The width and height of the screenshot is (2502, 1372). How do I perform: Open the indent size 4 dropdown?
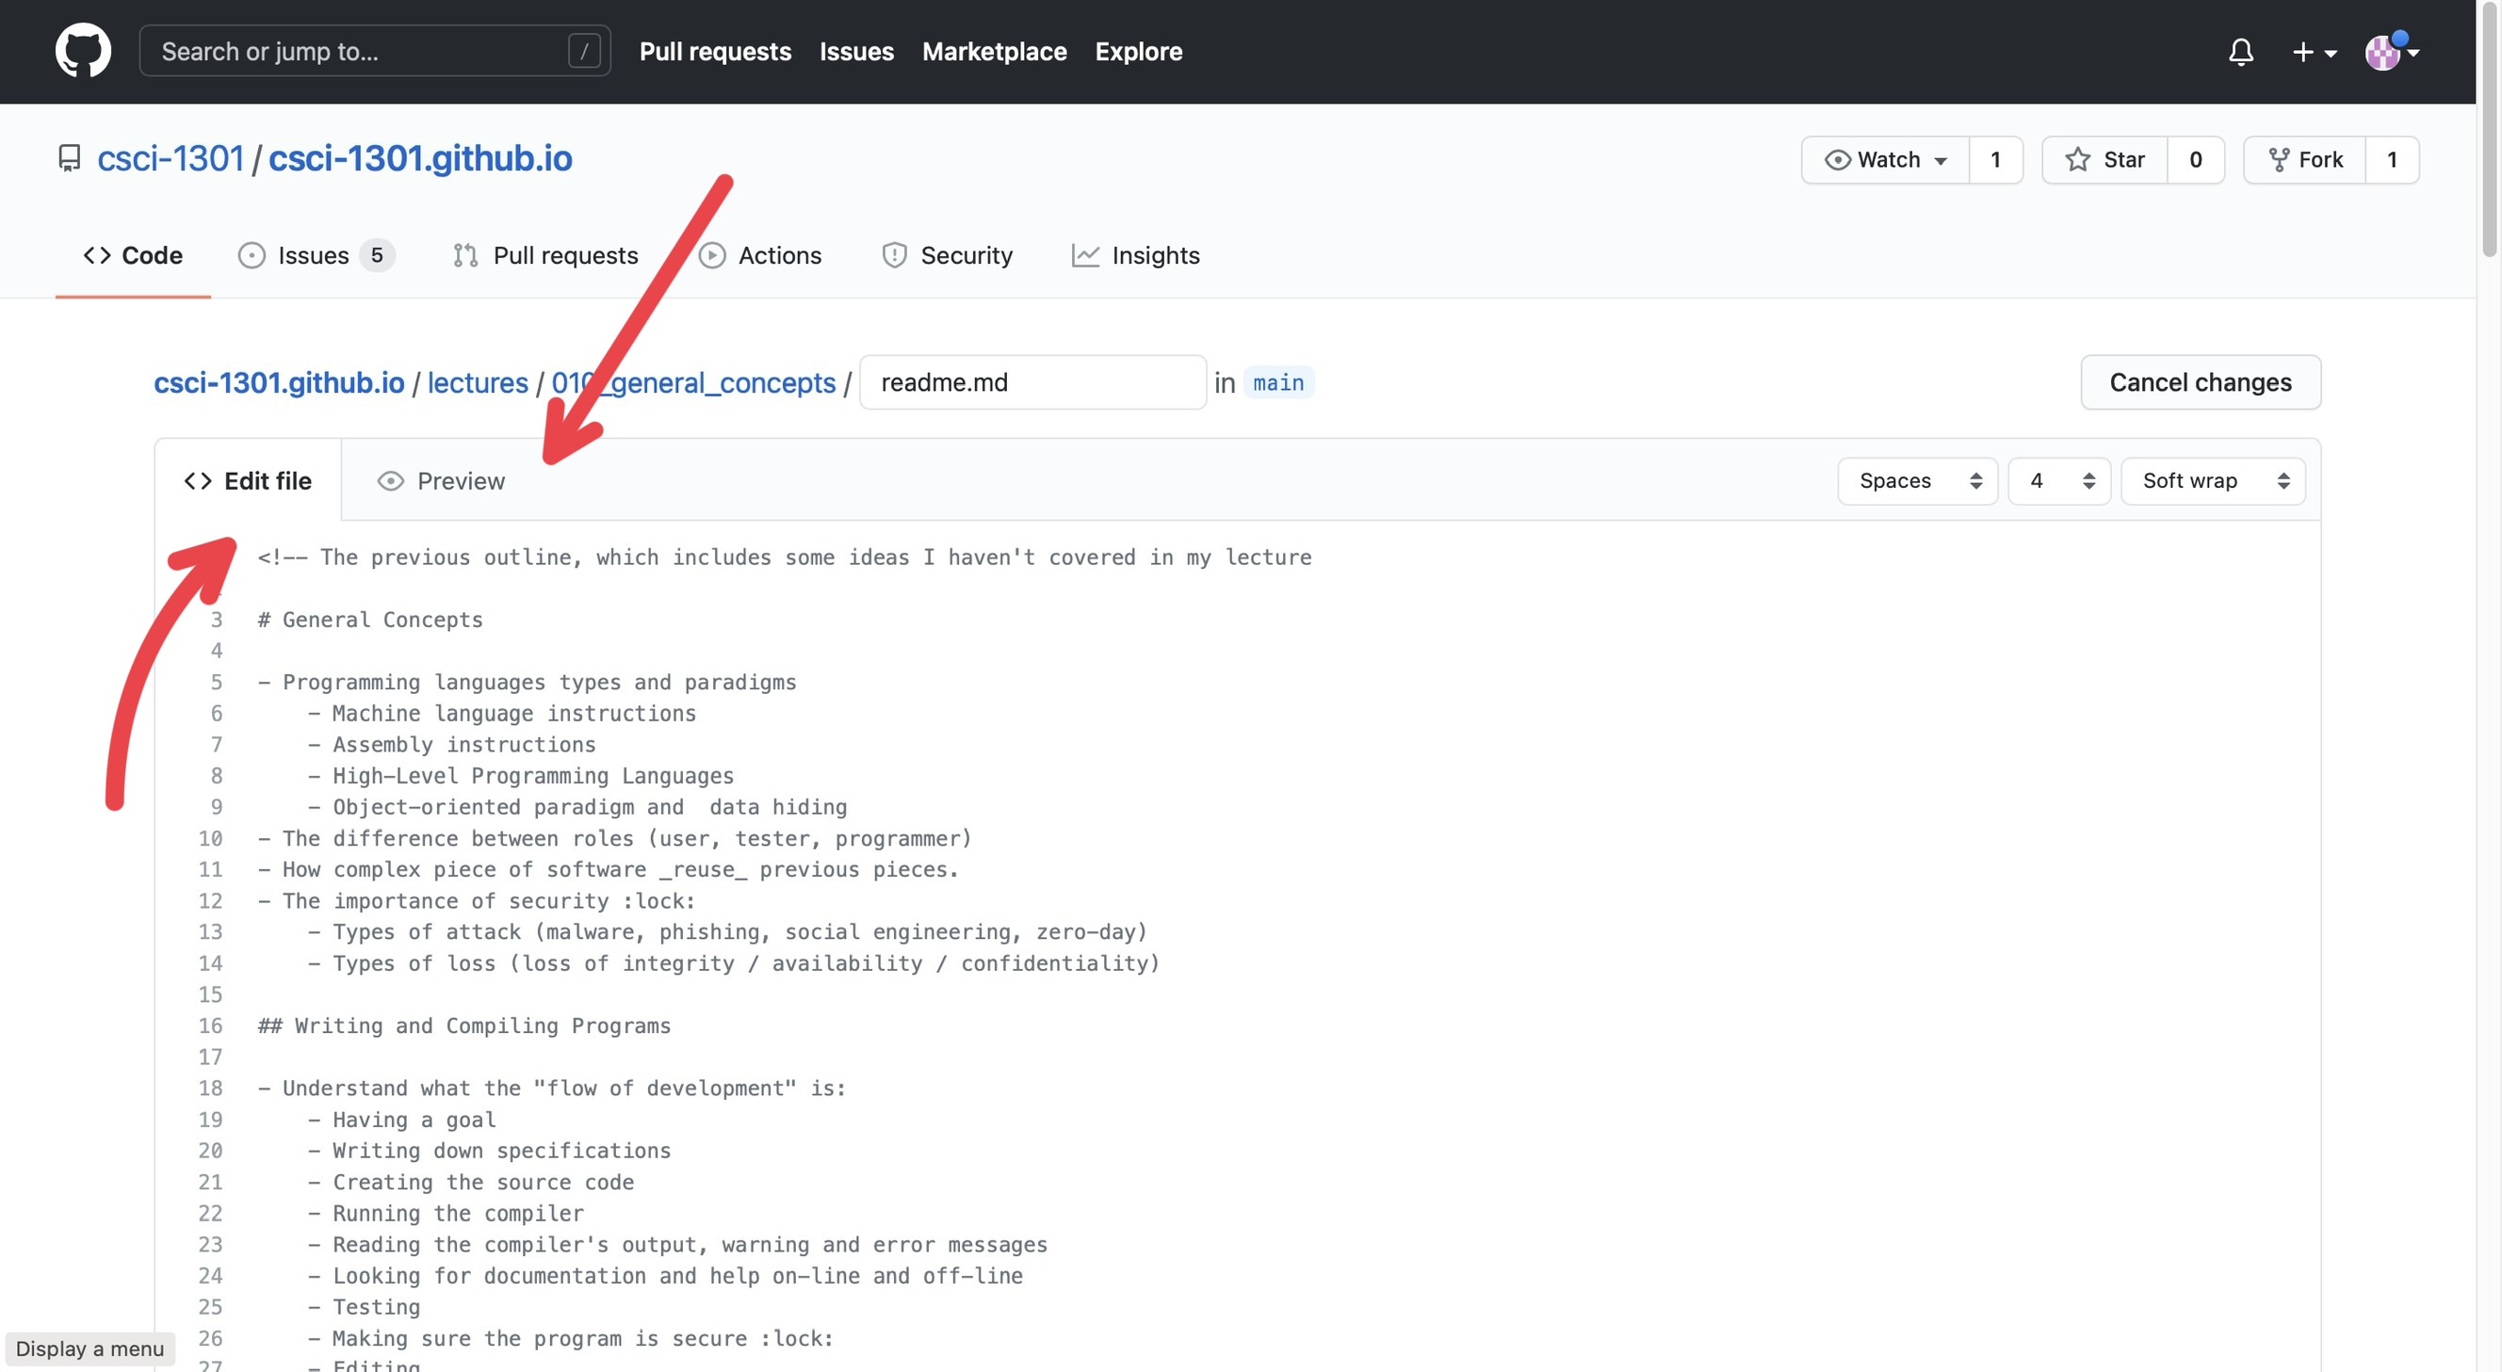tap(2058, 480)
